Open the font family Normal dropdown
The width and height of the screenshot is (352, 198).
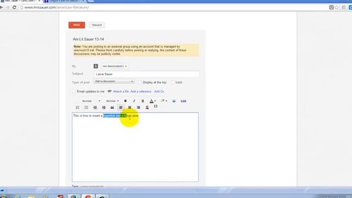(91, 101)
